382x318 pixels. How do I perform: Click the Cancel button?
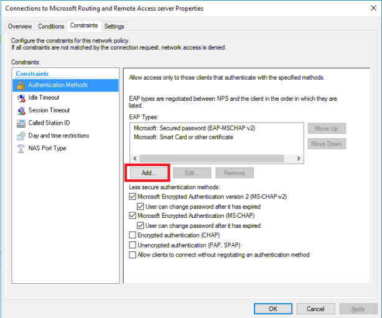click(315, 309)
